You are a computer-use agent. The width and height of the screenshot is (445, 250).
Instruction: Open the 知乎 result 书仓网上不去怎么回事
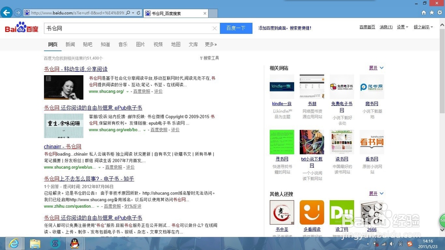[x=89, y=179]
